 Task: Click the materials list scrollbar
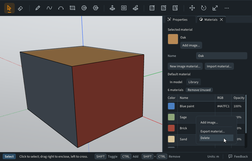pos(246,114)
